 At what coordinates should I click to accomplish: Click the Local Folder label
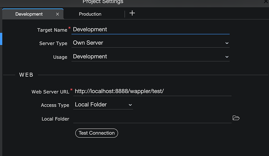55,119
